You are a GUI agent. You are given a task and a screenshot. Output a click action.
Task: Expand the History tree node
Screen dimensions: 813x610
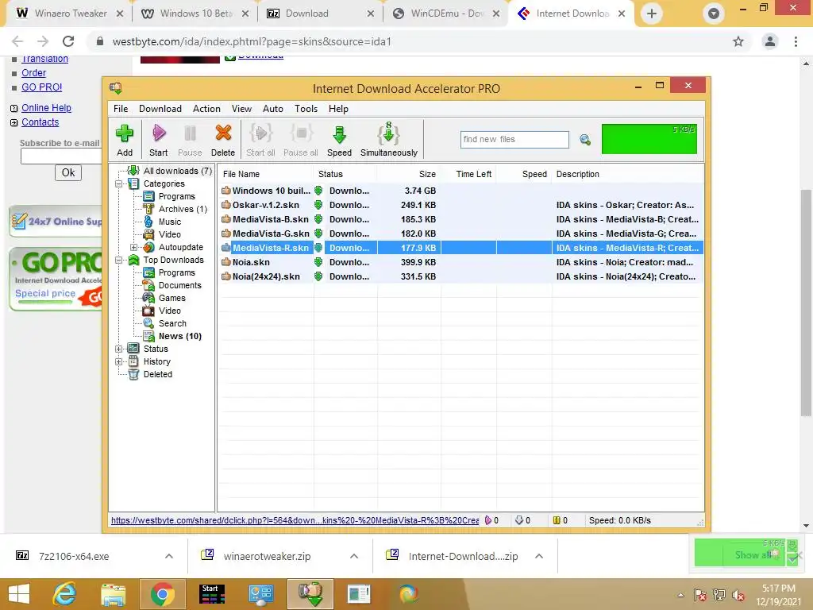[x=119, y=361]
